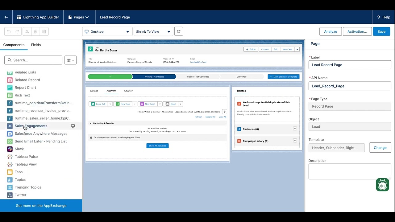The height and width of the screenshot is (222, 395).
Task: Click the green robot assistant icon
Action: (x=382, y=185)
